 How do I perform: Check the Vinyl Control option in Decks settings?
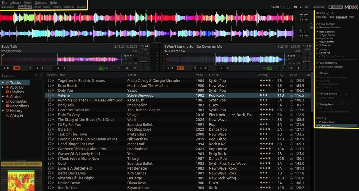[318, 42]
